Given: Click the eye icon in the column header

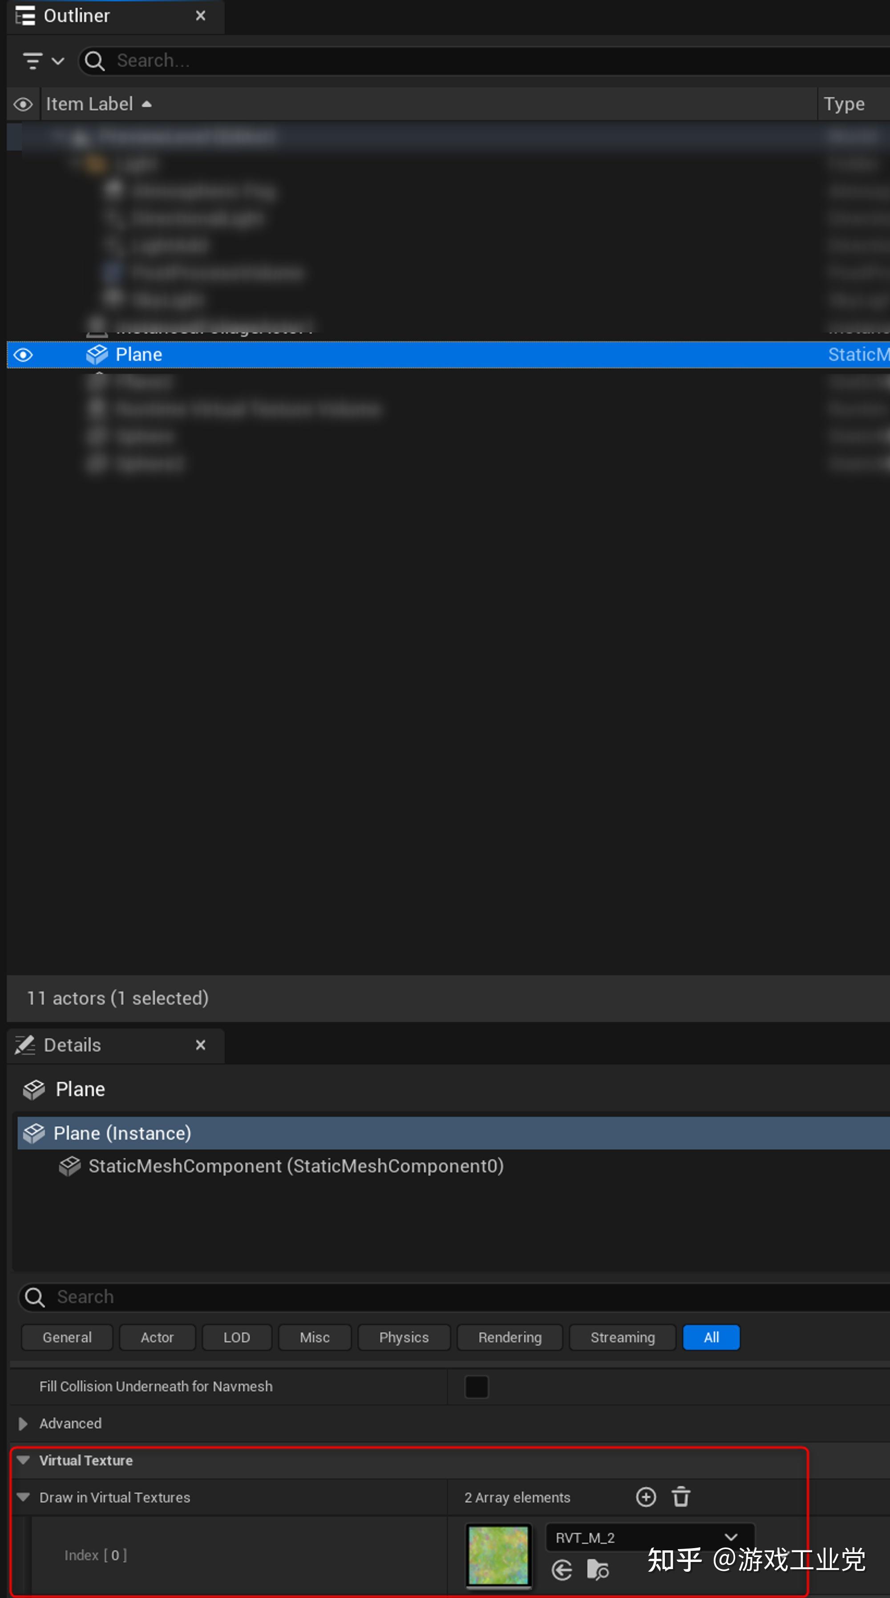Looking at the screenshot, I should pos(23,104).
